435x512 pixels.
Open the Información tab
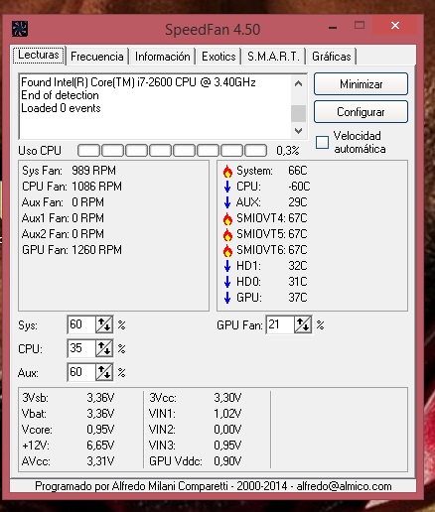162,57
